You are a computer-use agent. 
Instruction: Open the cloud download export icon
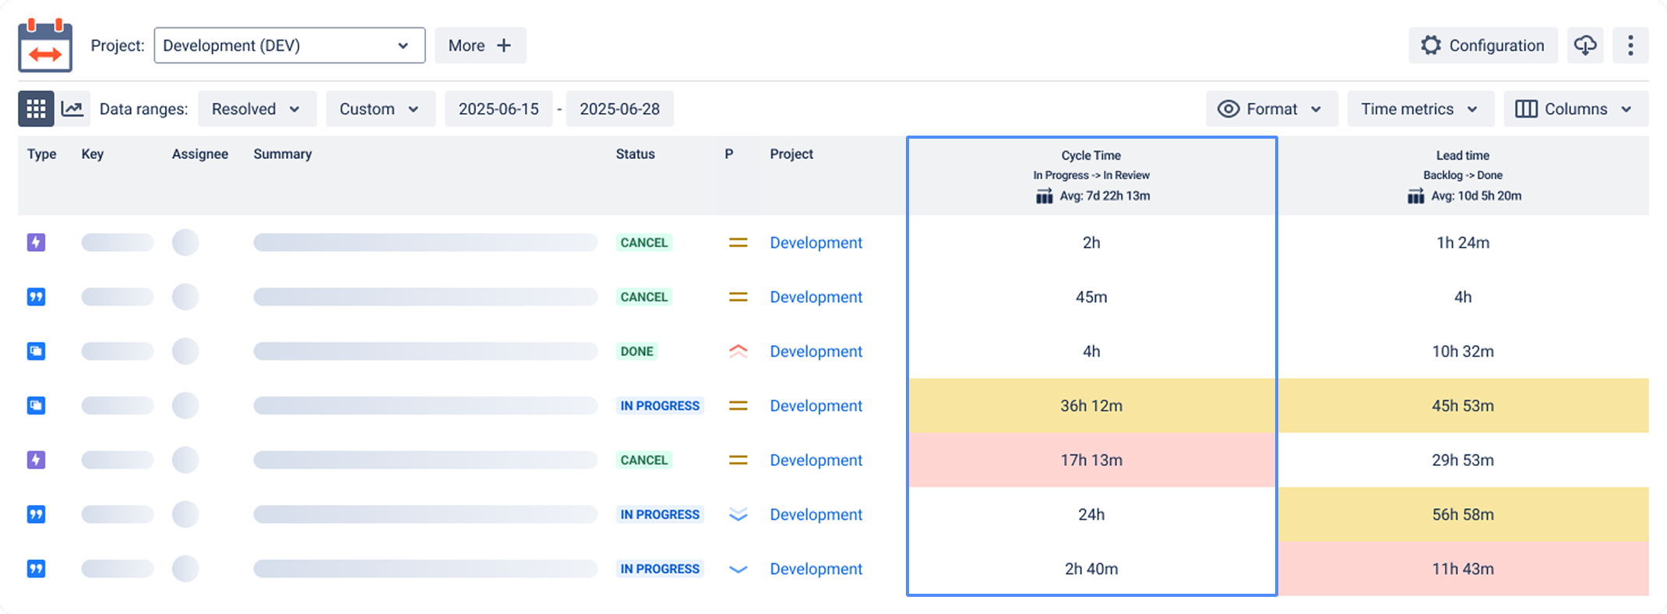(1585, 45)
